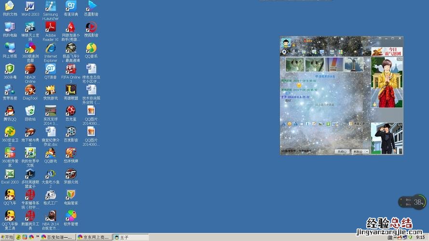The height and width of the screenshot is (241, 429).
Task: Expand the hidden quick launch chevron on taskbar
Action: click(37, 237)
